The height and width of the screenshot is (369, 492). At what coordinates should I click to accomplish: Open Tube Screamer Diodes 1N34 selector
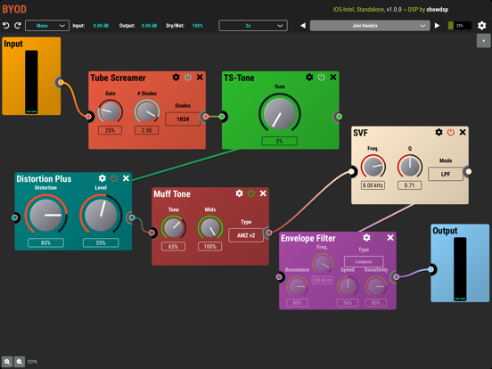pyautogui.click(x=183, y=119)
